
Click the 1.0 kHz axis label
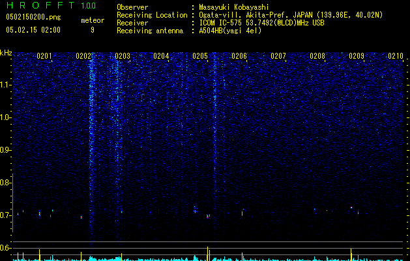coord(5,117)
